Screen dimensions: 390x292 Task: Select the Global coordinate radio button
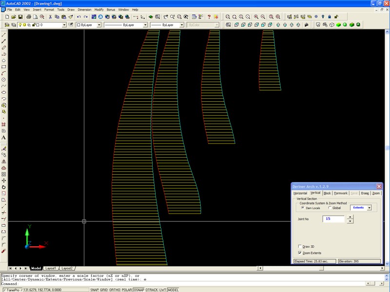pyautogui.click(x=330, y=208)
